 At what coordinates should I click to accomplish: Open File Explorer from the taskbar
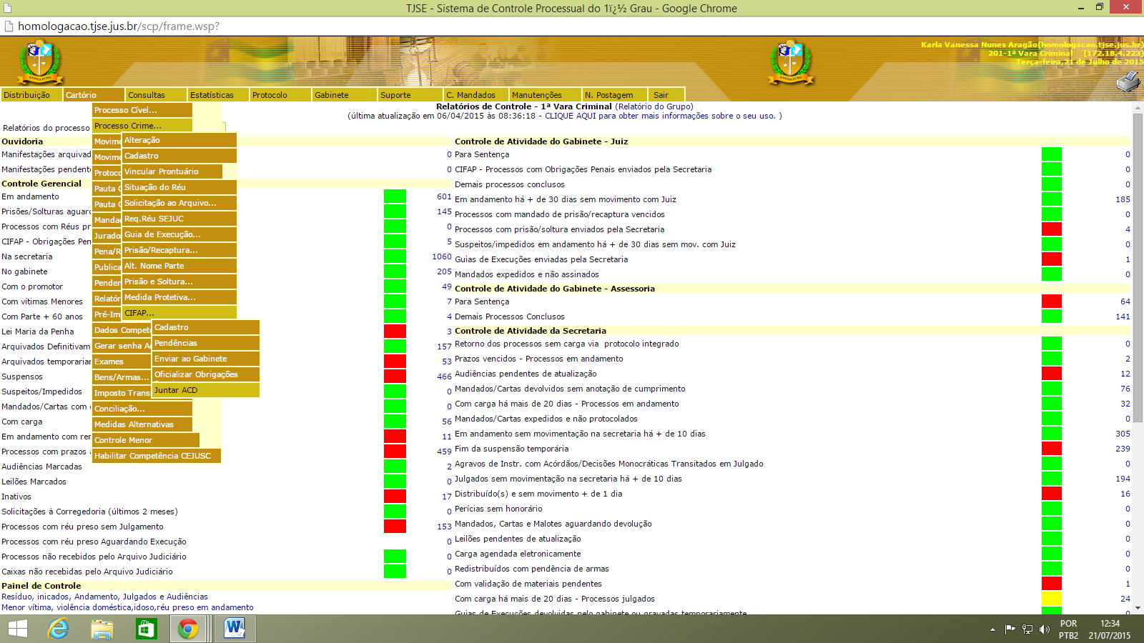point(102,629)
